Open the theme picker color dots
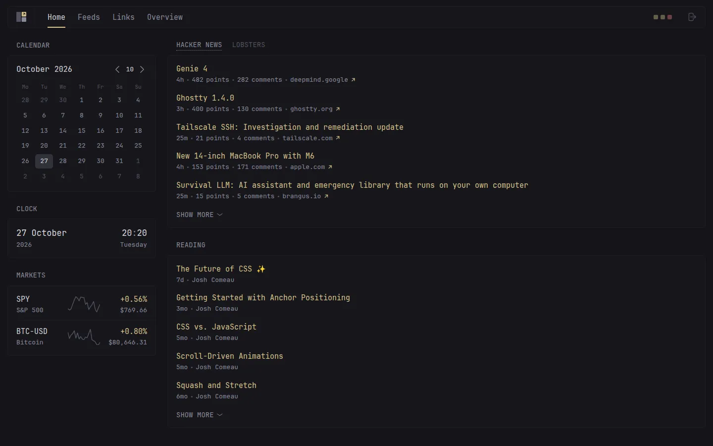 [x=663, y=17]
